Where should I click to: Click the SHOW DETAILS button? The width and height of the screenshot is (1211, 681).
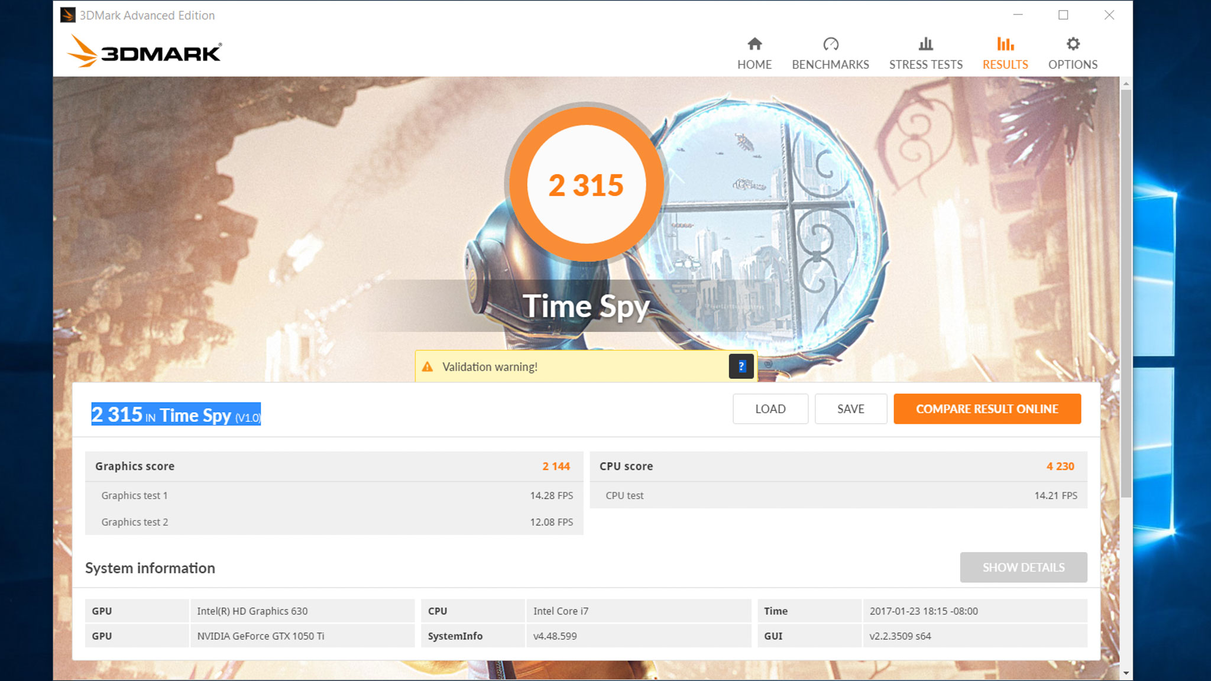click(x=1024, y=567)
